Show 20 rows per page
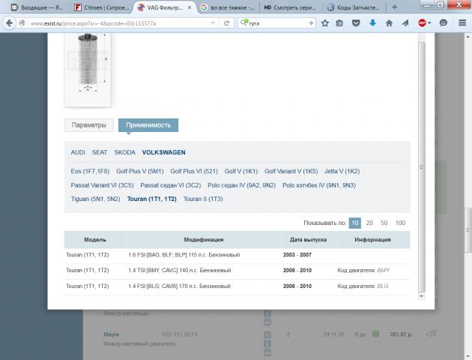This screenshot has height=360, width=472. pos(369,223)
